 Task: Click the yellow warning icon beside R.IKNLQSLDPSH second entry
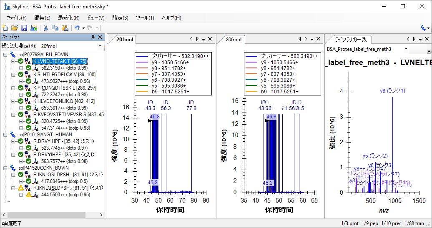click(x=20, y=188)
